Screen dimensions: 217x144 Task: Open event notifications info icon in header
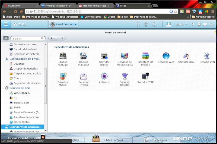154,24
